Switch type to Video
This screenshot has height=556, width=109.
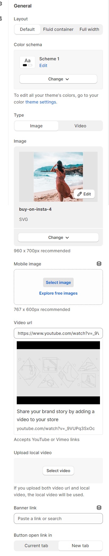click(x=80, y=126)
